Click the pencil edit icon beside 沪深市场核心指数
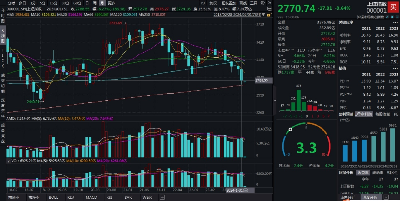The image size is (400, 201). tap(387, 17)
